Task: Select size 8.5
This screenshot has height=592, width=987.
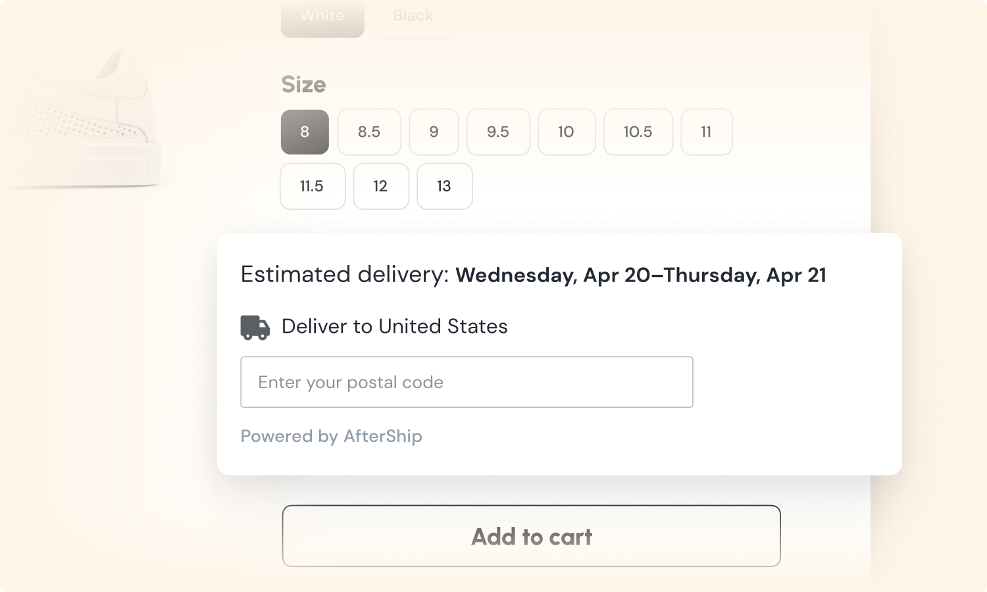Action: click(x=369, y=132)
